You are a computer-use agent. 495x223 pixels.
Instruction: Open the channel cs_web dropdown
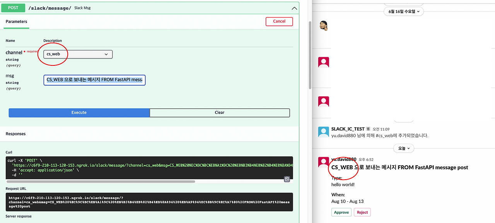[x=78, y=54]
